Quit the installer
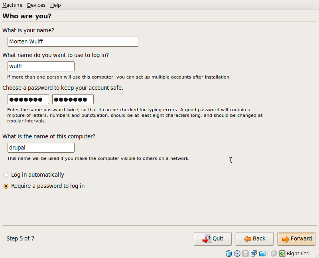 click(213, 239)
